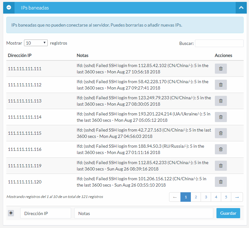Click the plus icon beside Dirección IP field

pos(11,213)
